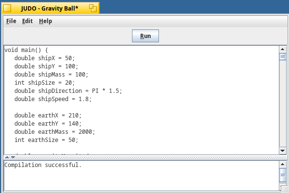
Task: Click the 'Compilation successful.' output message
Action: [x=43, y=165]
